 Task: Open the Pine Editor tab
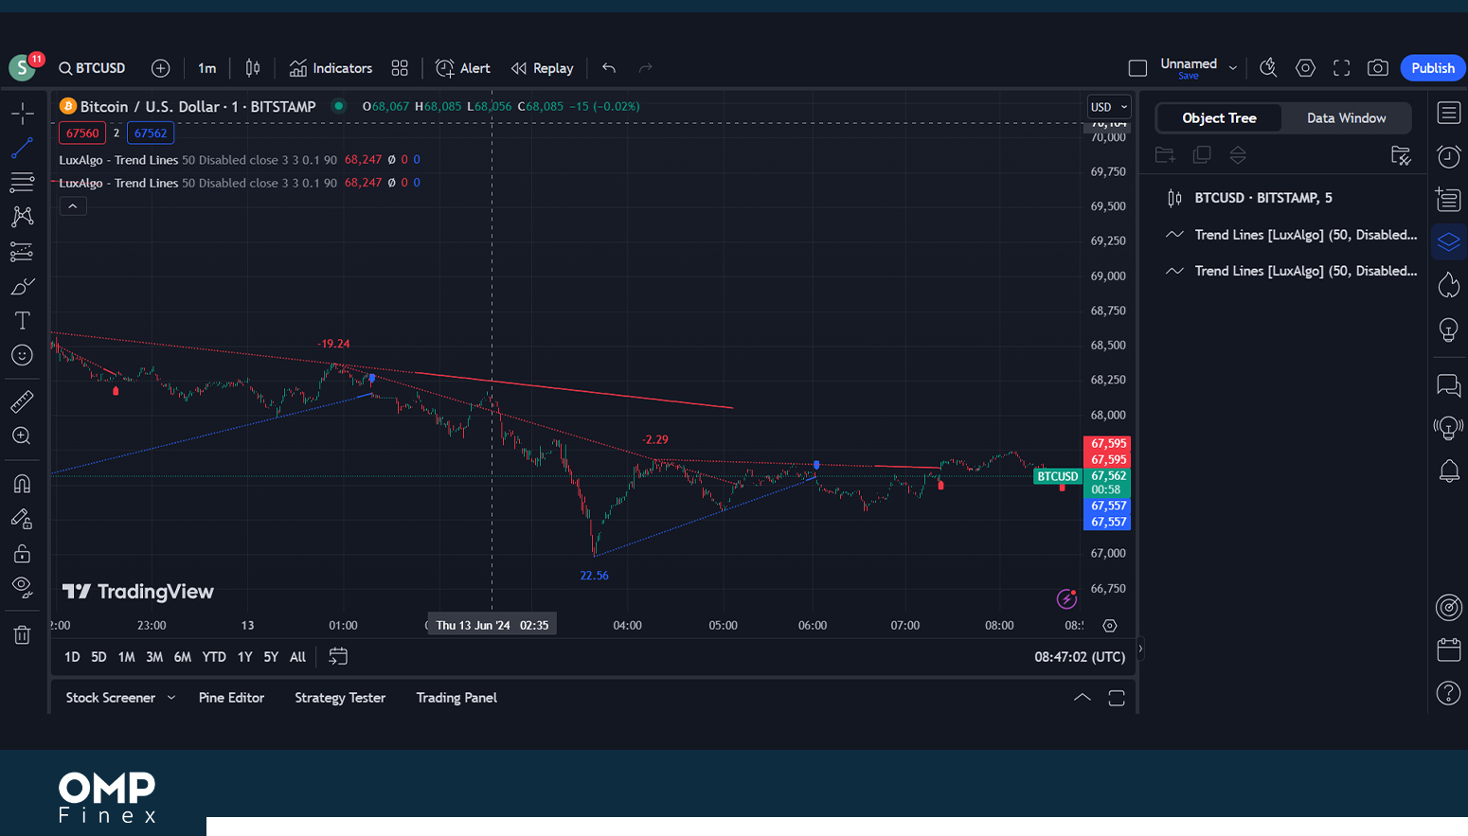point(231,698)
